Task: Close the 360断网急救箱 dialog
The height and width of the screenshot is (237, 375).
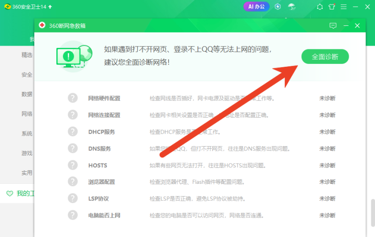Action: click(357, 25)
